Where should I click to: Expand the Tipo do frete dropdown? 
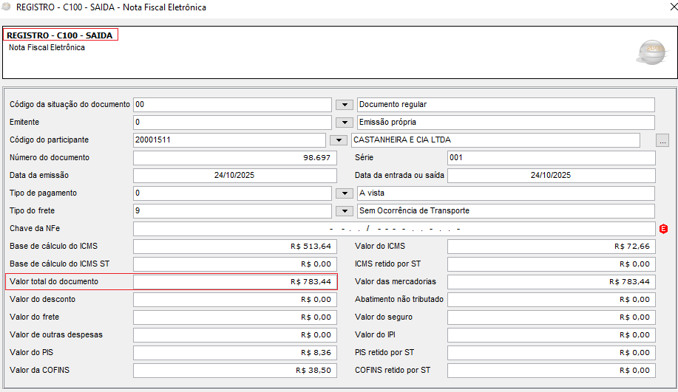click(x=344, y=211)
